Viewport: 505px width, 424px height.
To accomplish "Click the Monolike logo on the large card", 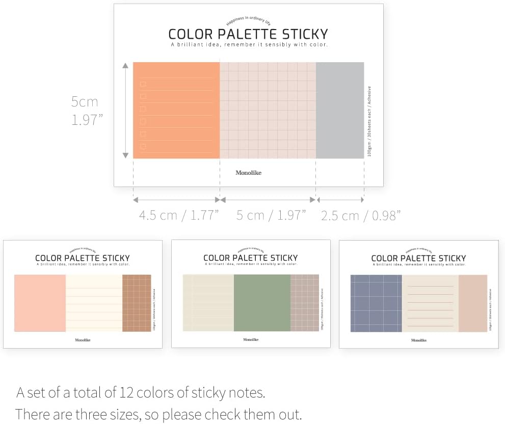I will point(248,173).
